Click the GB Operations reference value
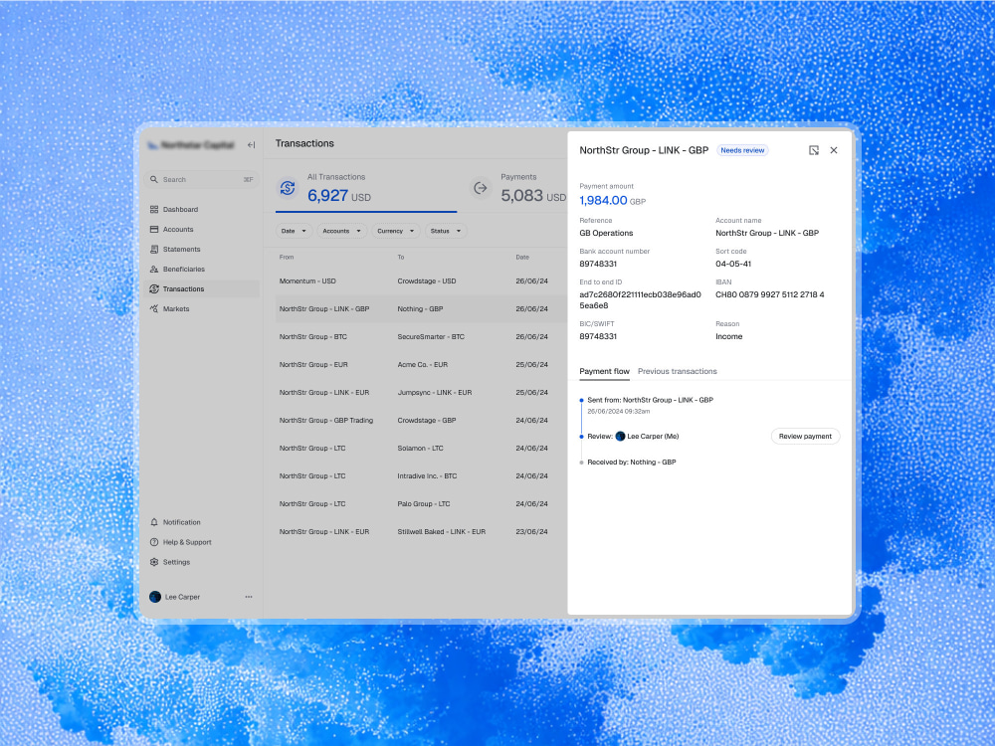995x746 pixels. (x=606, y=233)
